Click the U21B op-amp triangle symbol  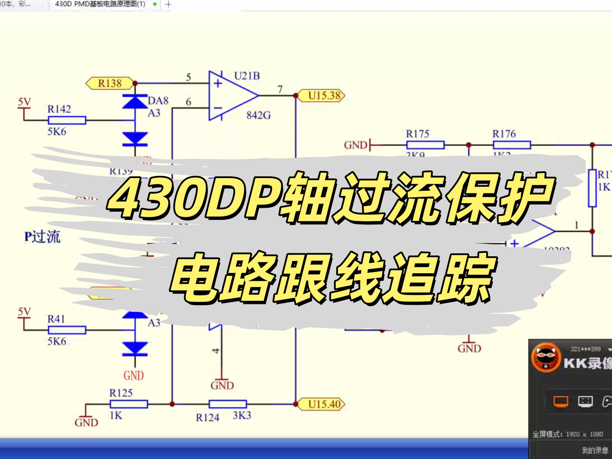pos(233,96)
